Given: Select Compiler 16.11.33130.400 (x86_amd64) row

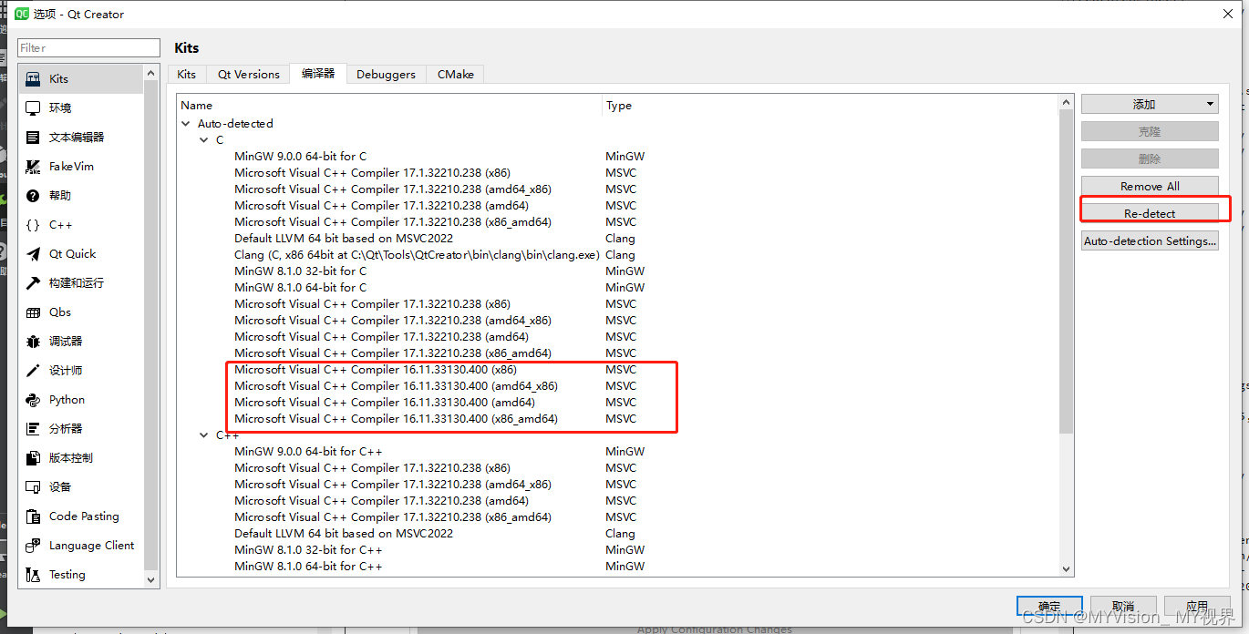Looking at the screenshot, I should coord(396,419).
